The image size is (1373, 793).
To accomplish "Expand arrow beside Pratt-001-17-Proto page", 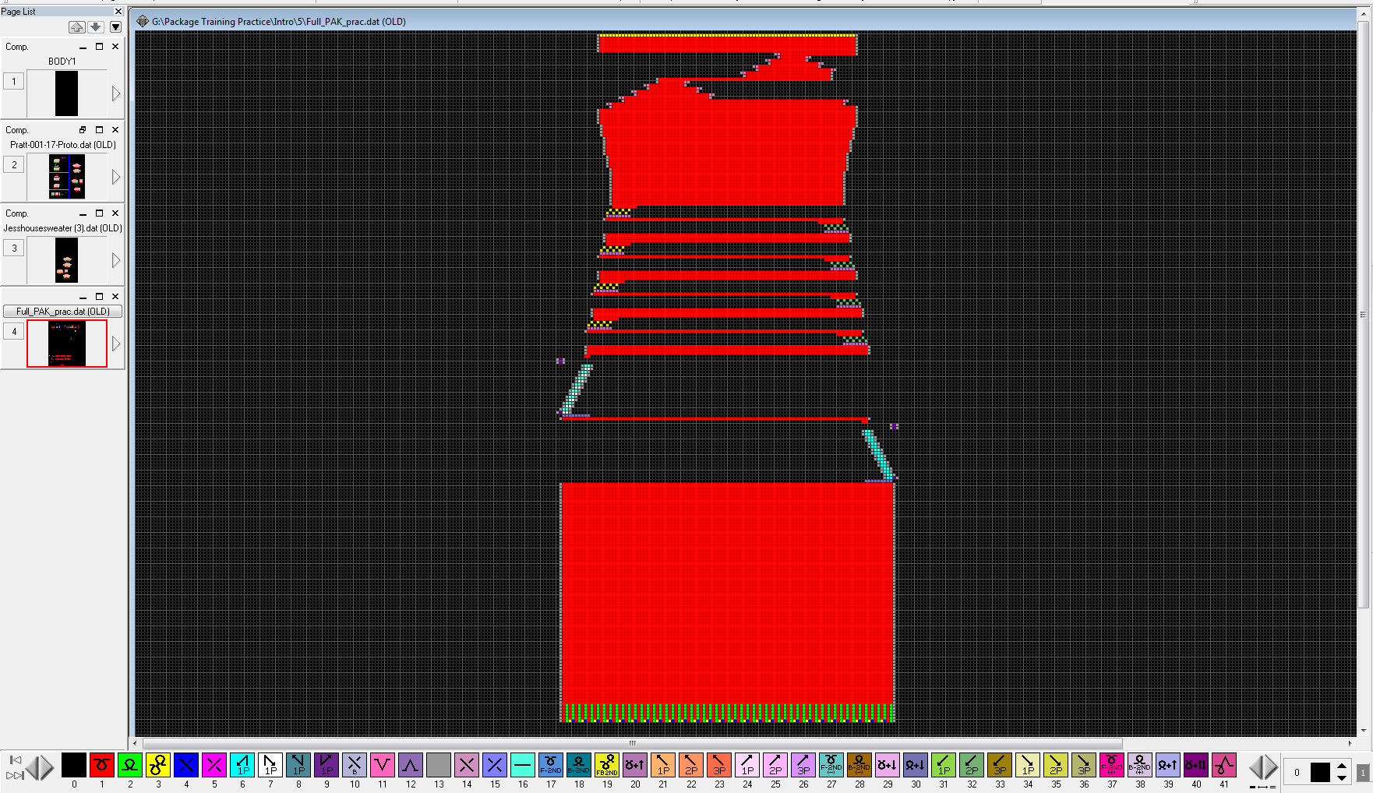I will [x=116, y=177].
